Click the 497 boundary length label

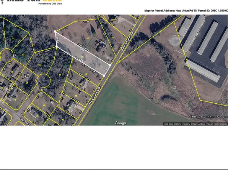(82, 50)
